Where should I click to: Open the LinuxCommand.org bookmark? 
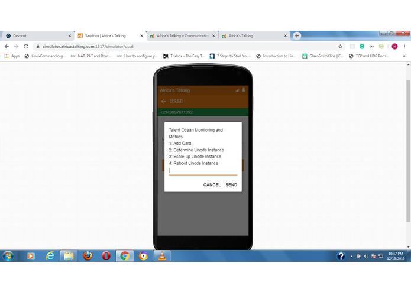click(45, 56)
